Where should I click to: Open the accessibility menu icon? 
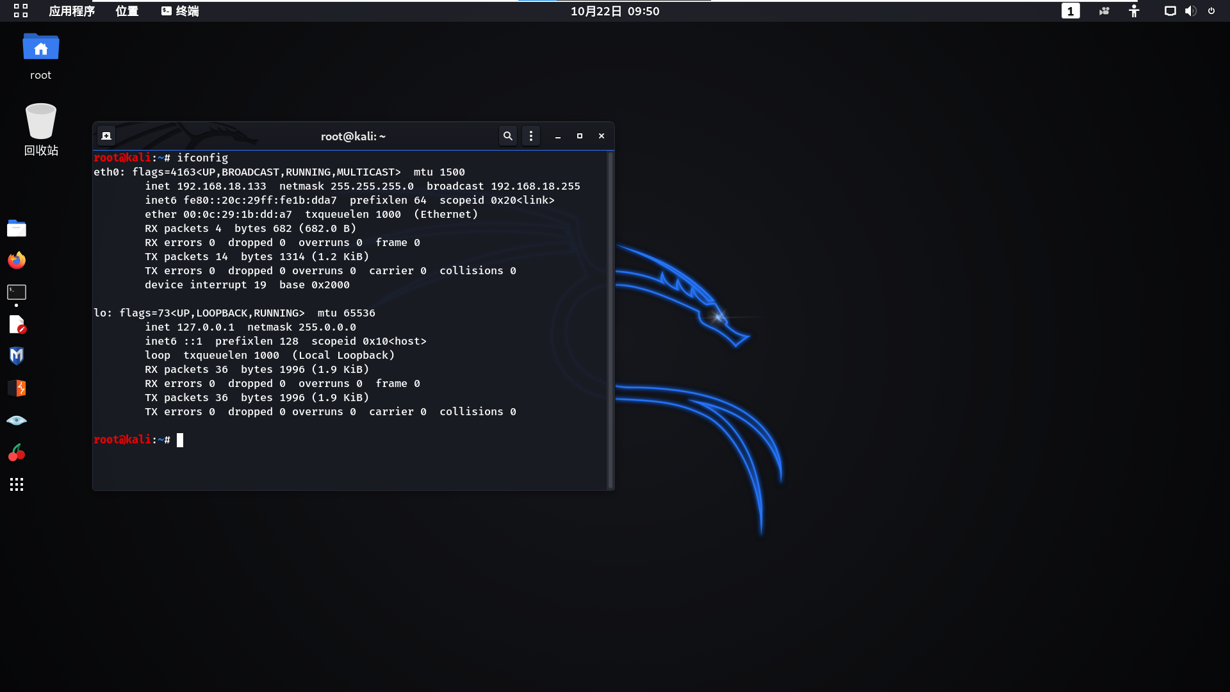tap(1134, 11)
